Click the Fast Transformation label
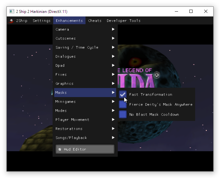Screen dimensions: 220x178 click(x=151, y=94)
